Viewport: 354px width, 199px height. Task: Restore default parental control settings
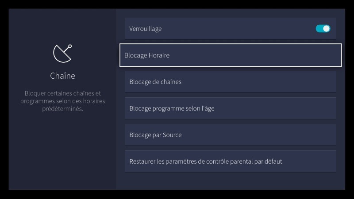point(230,161)
